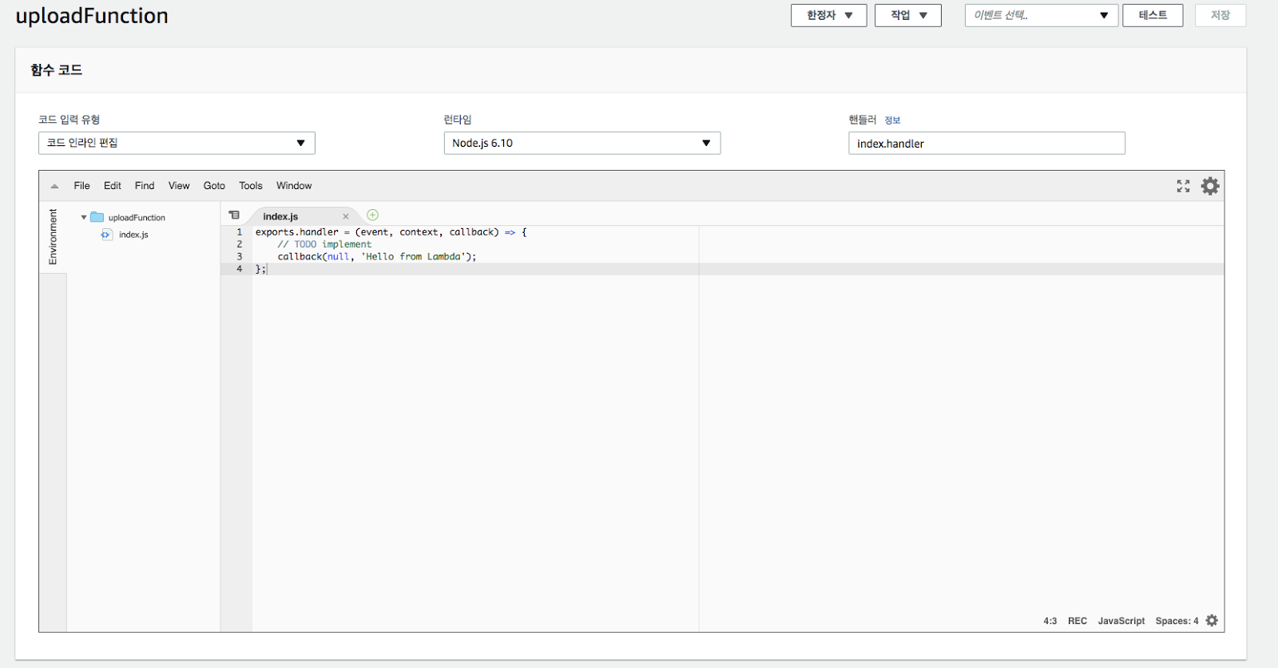Open the Tools menu
Screen dimensions: 1278x668
pyautogui.click(x=251, y=186)
